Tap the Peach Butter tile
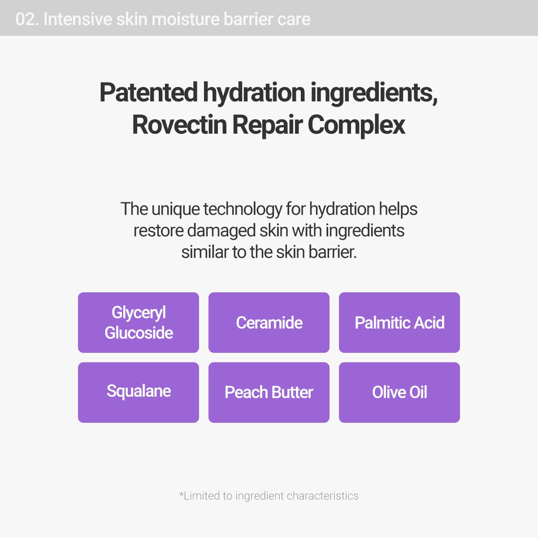 pyautogui.click(x=269, y=392)
